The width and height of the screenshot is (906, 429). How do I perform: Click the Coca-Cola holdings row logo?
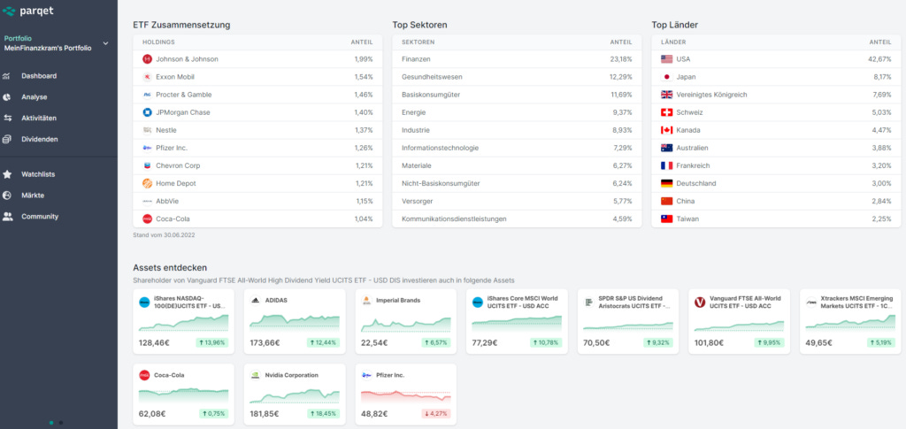click(x=147, y=218)
